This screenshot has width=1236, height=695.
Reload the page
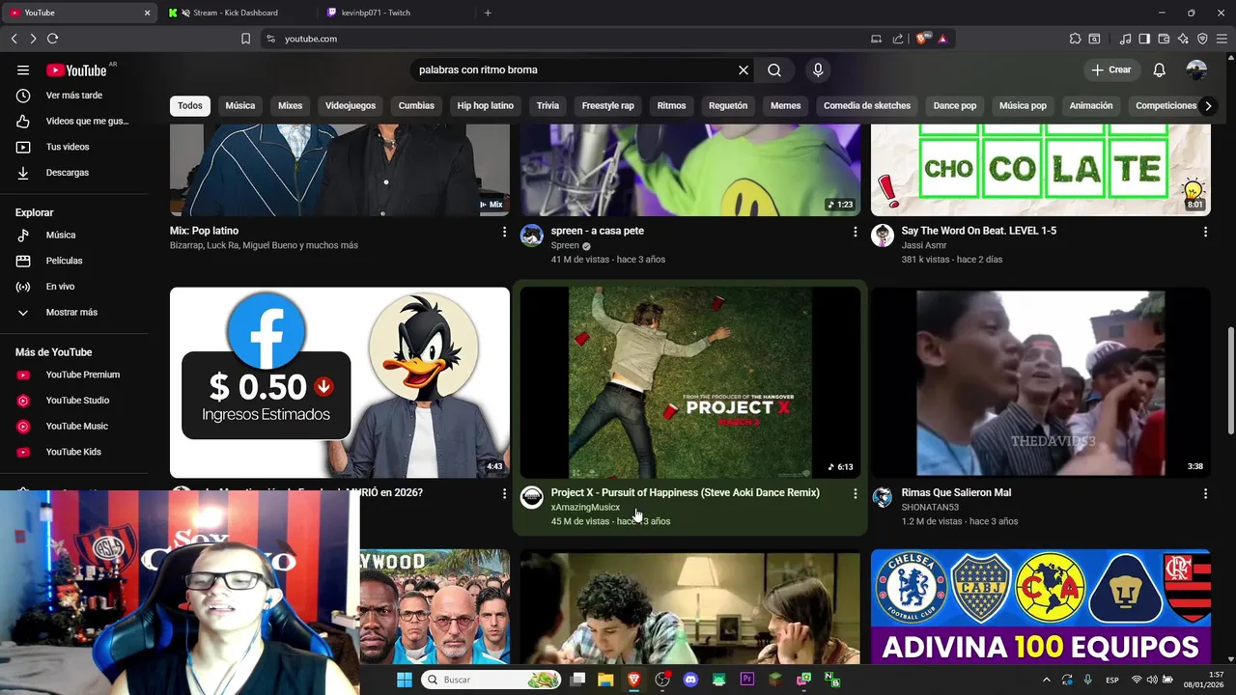point(53,39)
